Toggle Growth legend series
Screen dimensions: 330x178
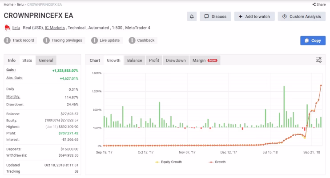(x=217, y=162)
